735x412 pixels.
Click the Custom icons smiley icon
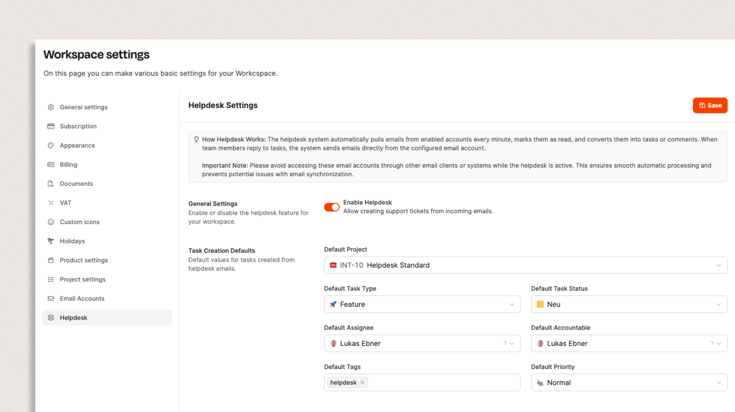click(x=50, y=222)
